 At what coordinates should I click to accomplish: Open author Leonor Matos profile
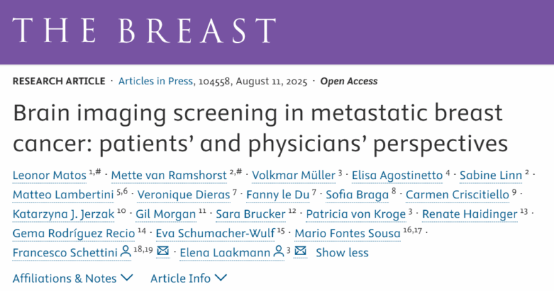tap(49, 175)
